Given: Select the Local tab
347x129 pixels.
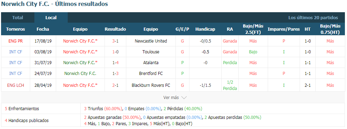Looking at the screenshot, I should 51,17.
